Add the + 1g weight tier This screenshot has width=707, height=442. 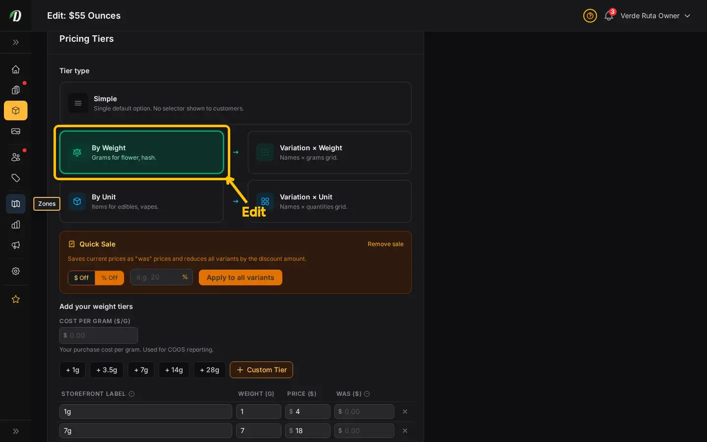(x=73, y=370)
